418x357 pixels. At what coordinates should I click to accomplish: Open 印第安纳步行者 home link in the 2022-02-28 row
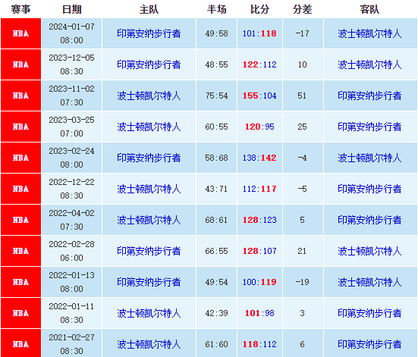pyautogui.click(x=149, y=251)
